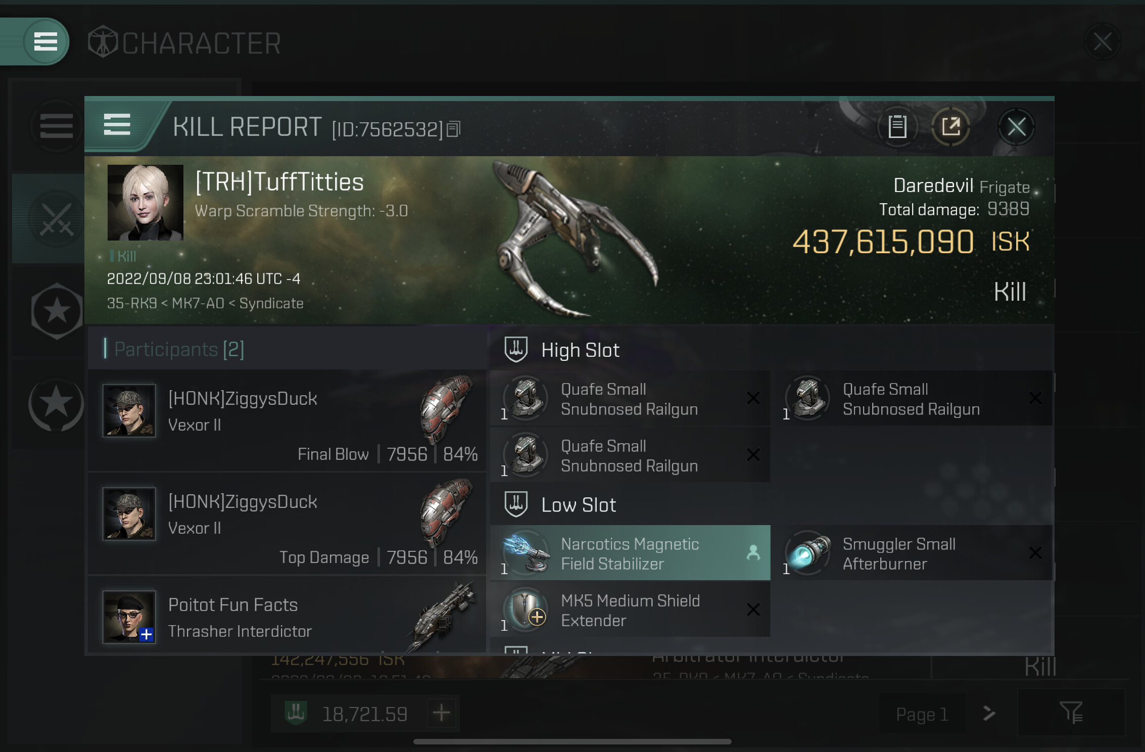
Task: Open the main hamburger menu beside CHARACTER
Action: 45,41
